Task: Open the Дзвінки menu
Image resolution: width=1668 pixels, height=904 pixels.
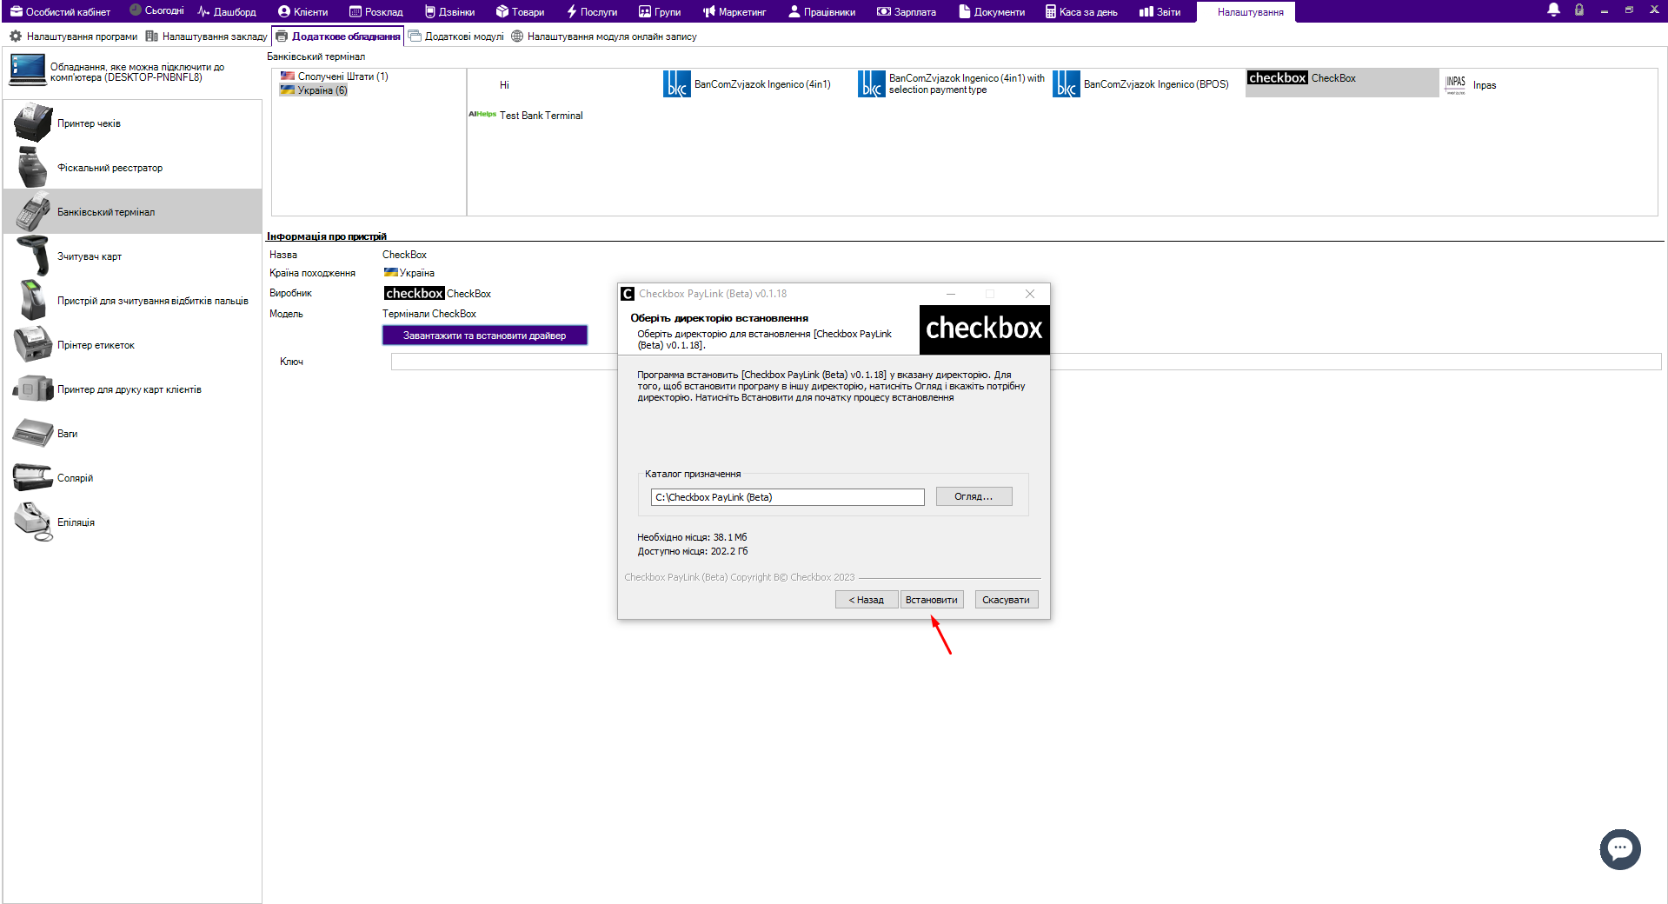Action: tap(449, 11)
